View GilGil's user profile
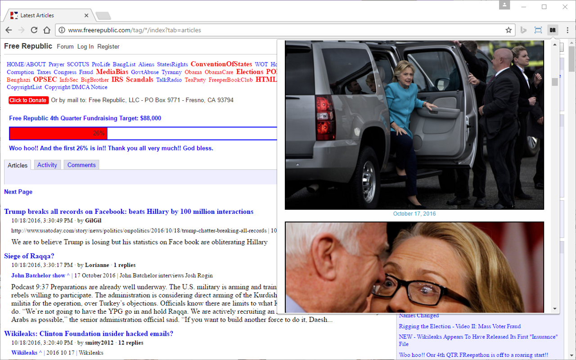The image size is (576, 360). tap(93, 220)
